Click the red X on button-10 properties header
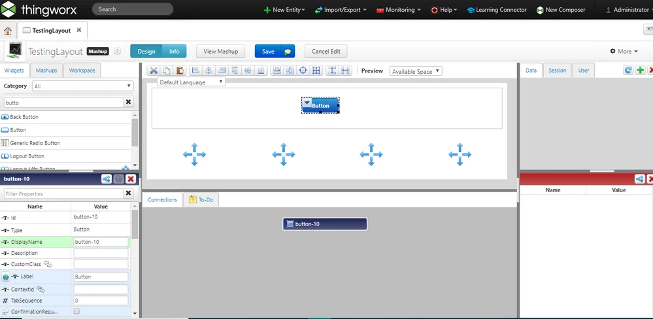Image resolution: width=653 pixels, height=319 pixels. [131, 179]
